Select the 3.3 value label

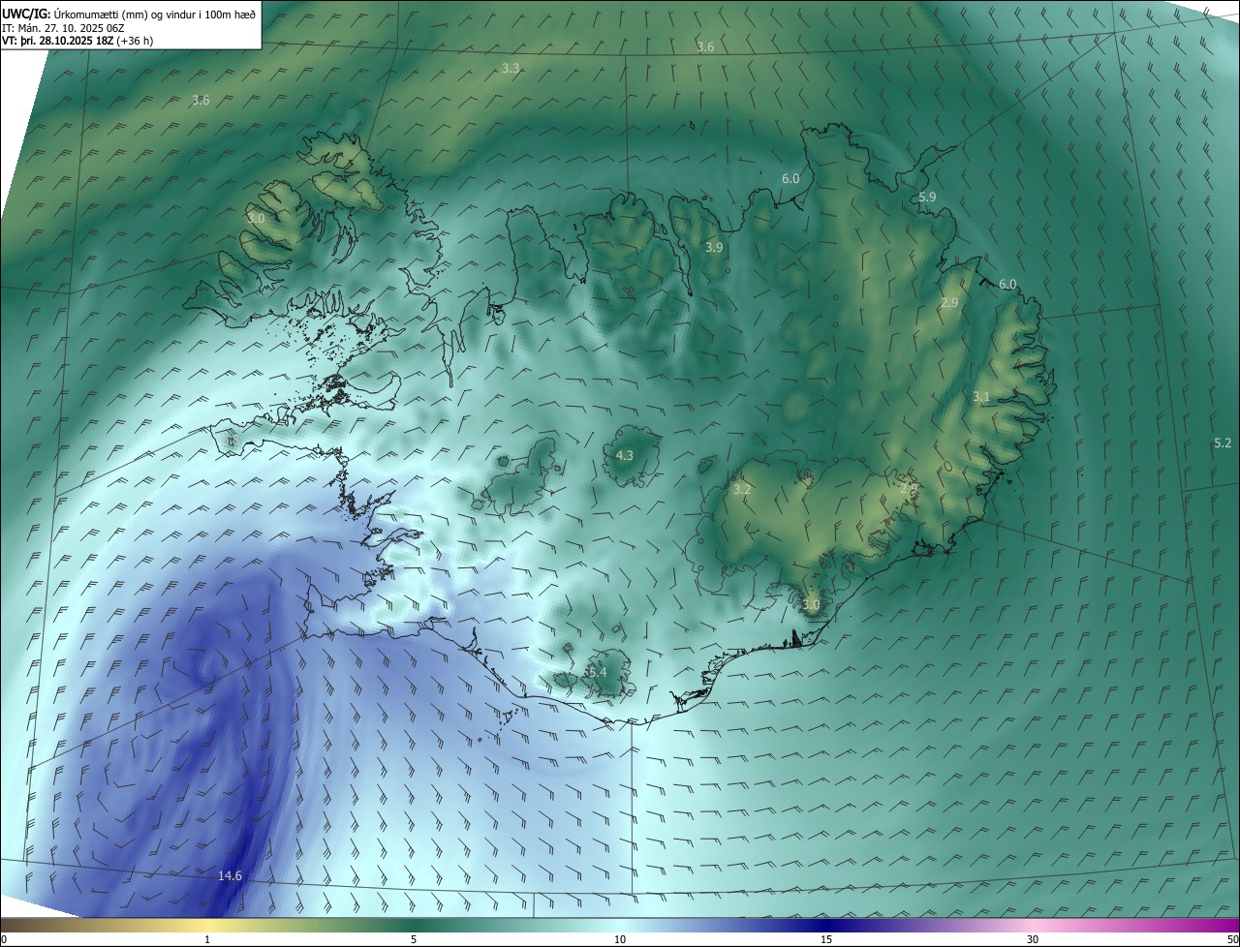point(511,68)
